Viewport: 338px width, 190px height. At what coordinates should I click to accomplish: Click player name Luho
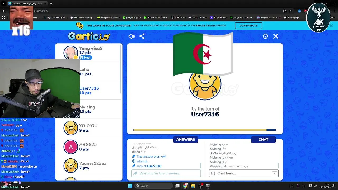[x=84, y=69]
